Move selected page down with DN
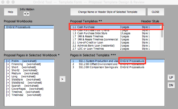The image size is (178, 109). pos(171,85)
